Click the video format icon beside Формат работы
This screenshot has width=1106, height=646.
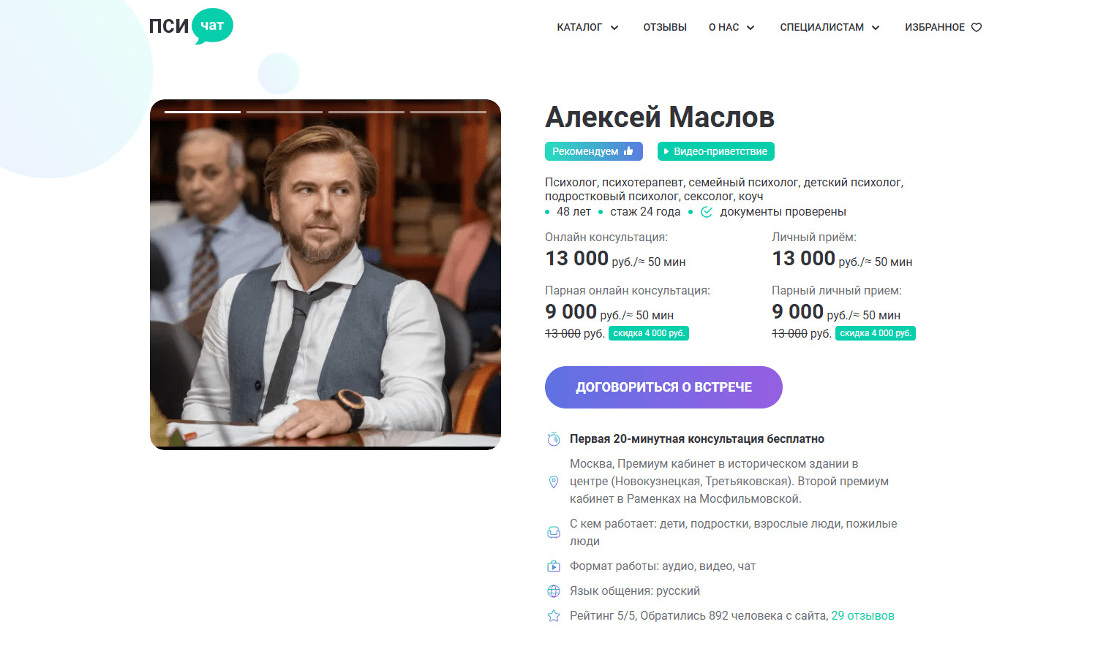(554, 566)
